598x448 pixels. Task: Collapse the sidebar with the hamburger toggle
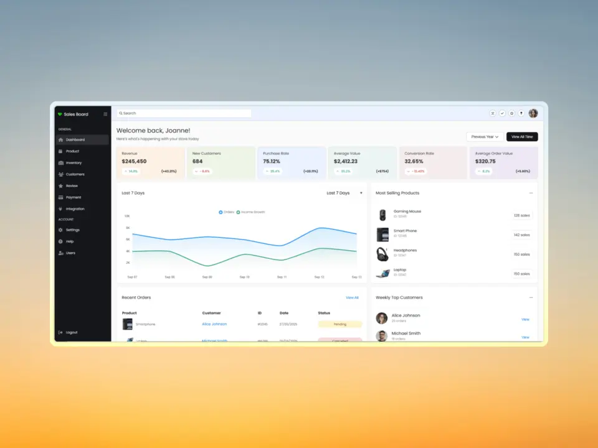(105, 114)
